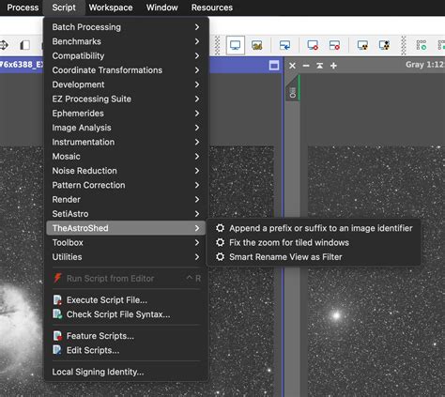
Task: Expand the Compatibility submenu arrow
Action: (x=197, y=56)
